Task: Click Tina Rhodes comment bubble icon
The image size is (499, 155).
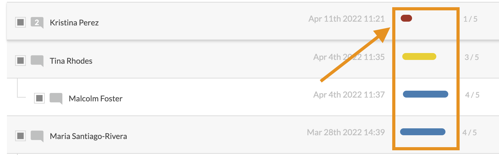Action: (x=37, y=61)
